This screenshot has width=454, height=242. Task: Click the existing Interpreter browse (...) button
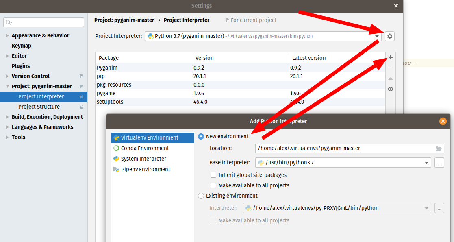(x=439, y=208)
